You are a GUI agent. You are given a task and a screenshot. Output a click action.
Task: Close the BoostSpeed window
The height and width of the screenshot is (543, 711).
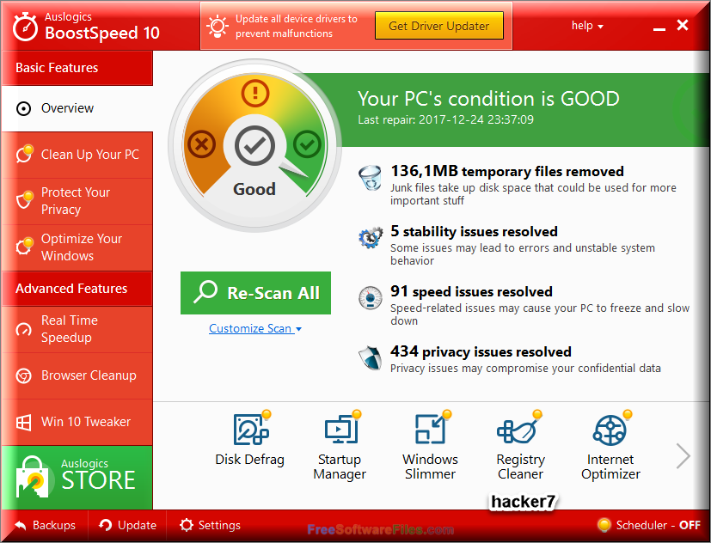[683, 25]
